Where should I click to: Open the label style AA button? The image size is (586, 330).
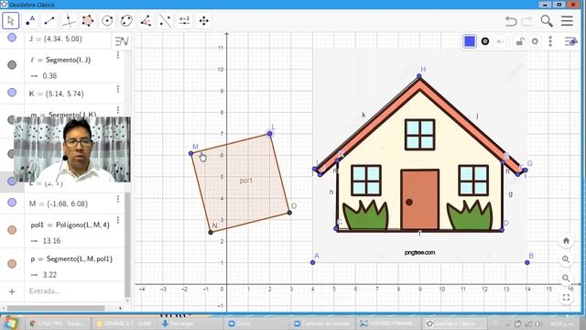[500, 41]
